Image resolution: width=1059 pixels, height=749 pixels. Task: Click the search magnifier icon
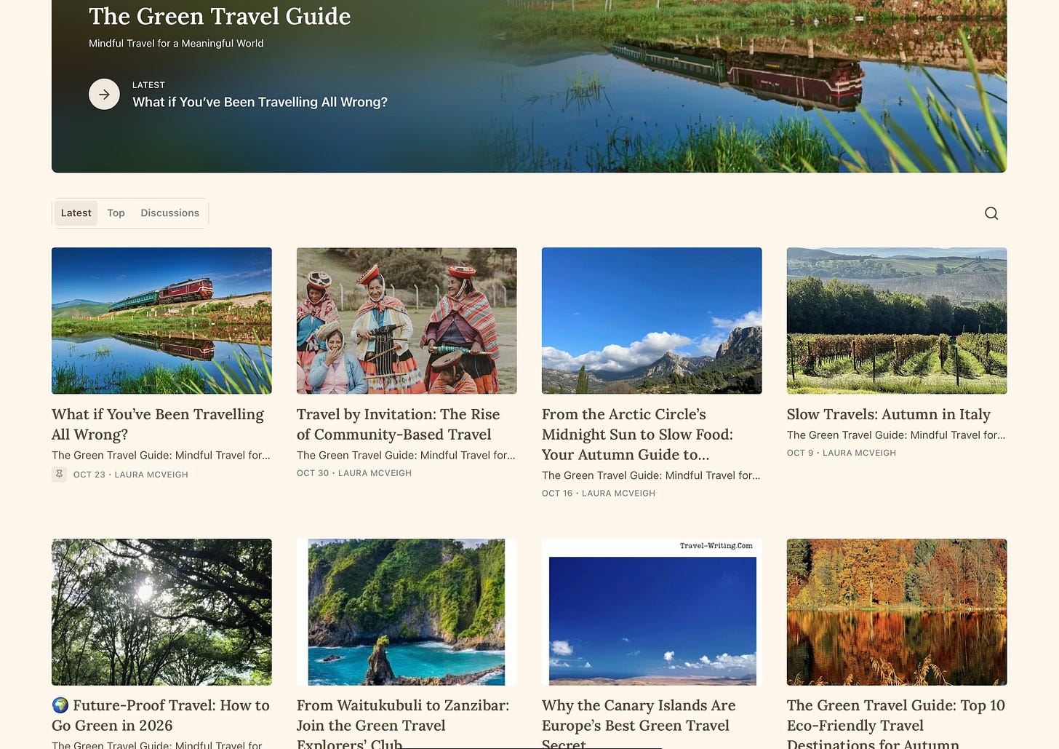point(991,213)
